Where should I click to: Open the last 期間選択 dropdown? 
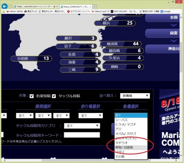click(61, 115)
